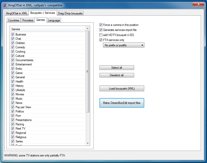Click the WARNING status message text
The width and height of the screenshot is (207, 163).
point(35,155)
